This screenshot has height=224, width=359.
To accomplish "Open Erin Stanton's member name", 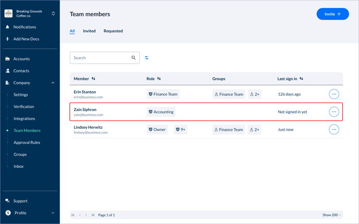I will tap(85, 92).
